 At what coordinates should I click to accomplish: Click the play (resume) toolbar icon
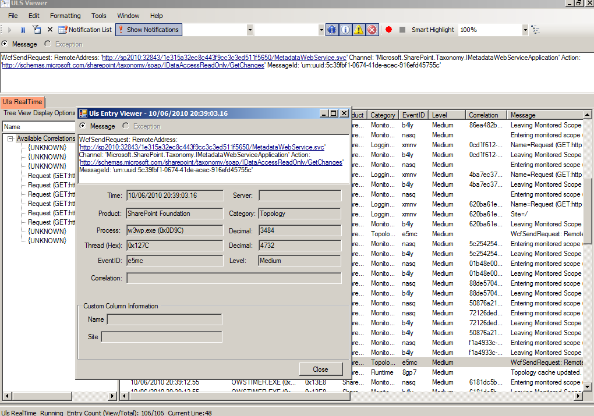tap(10, 30)
